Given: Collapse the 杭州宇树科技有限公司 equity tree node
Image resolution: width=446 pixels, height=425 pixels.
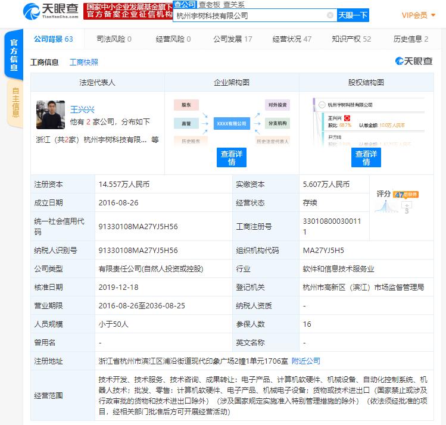Looking at the screenshot, I should [322, 105].
